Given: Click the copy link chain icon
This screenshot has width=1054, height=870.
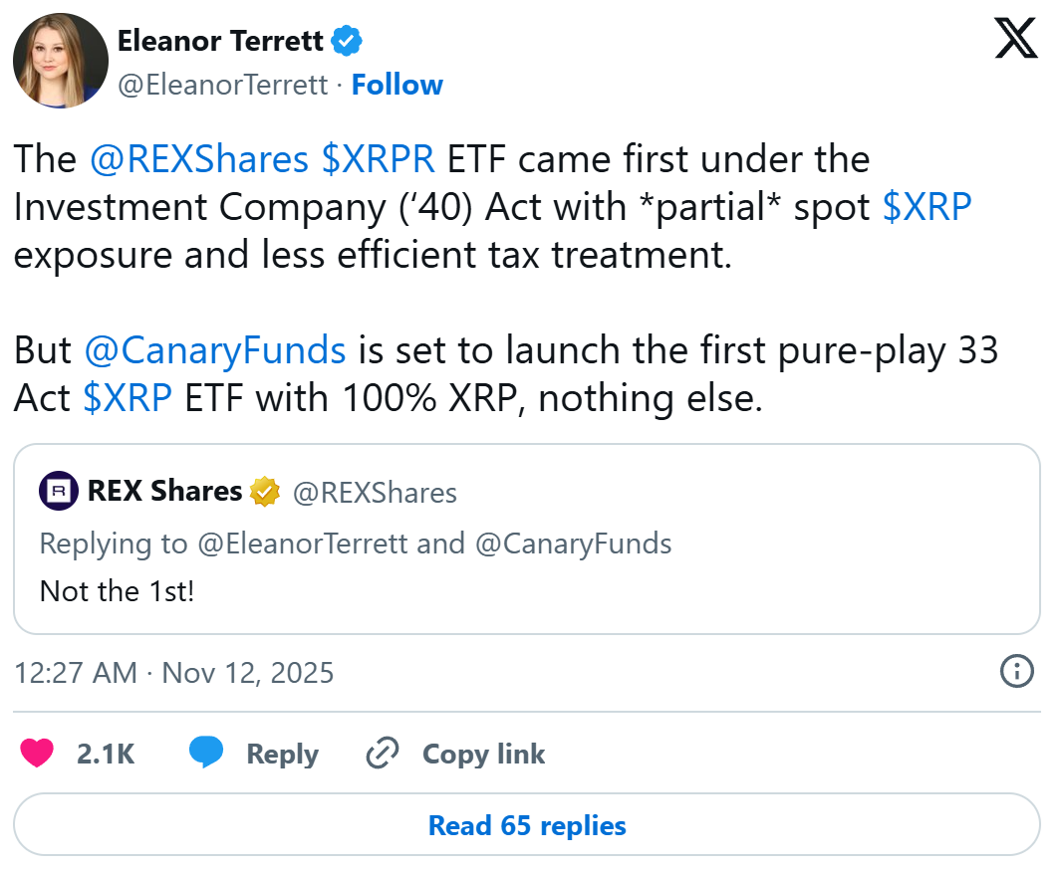Looking at the screenshot, I should click(x=383, y=754).
